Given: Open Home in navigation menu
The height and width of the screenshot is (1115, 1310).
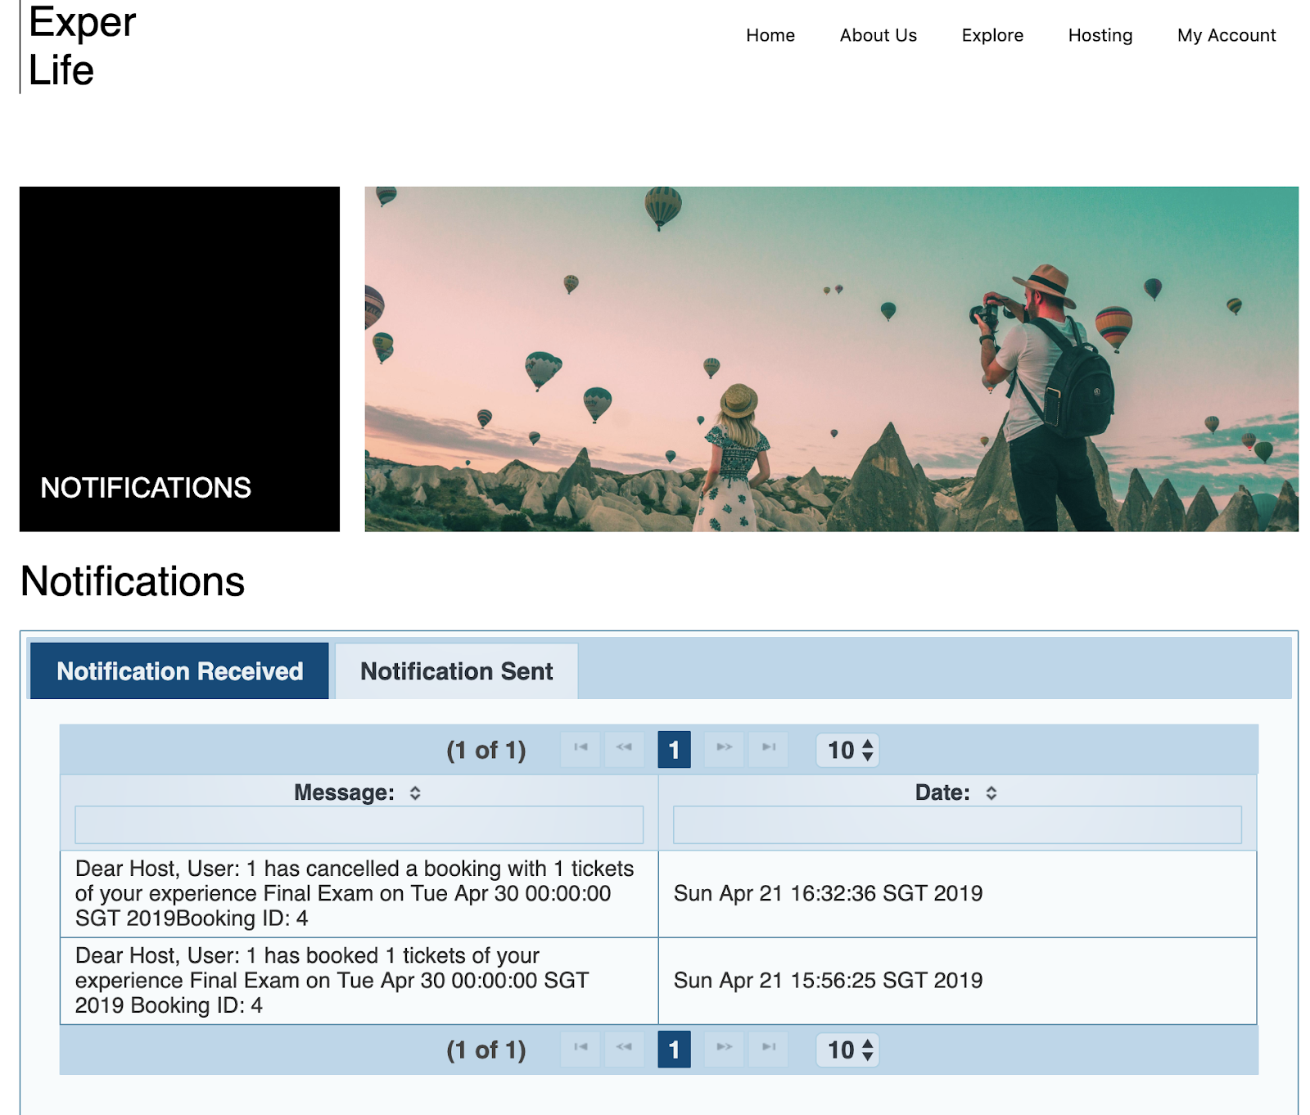Looking at the screenshot, I should (x=770, y=35).
